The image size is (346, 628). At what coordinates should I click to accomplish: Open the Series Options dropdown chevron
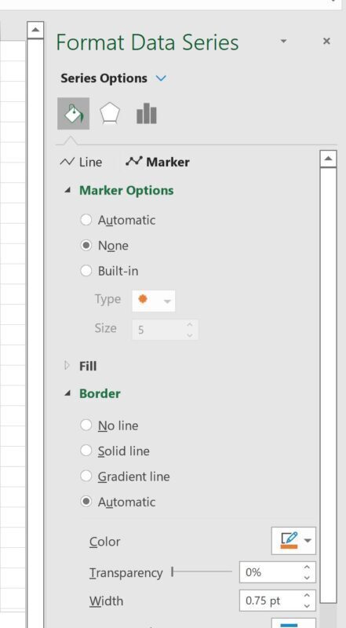161,78
